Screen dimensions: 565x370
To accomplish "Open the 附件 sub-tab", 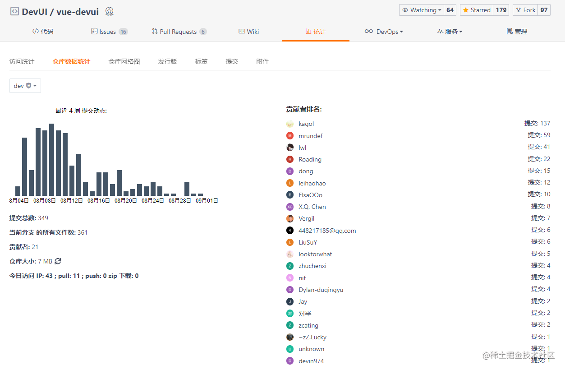I will (x=262, y=61).
